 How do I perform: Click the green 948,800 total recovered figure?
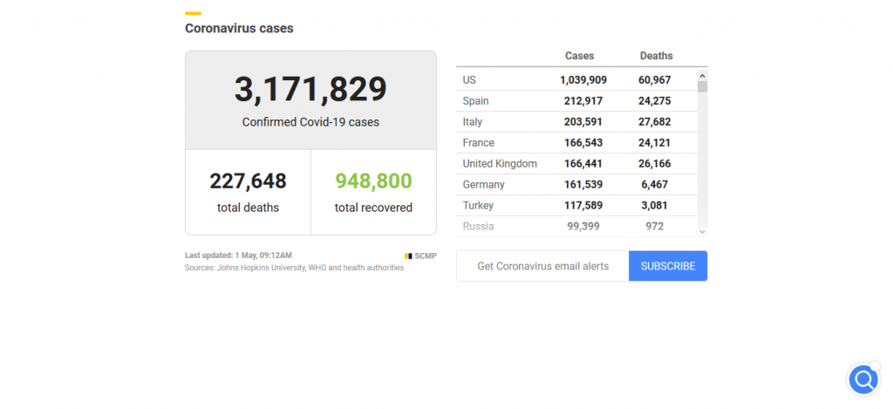[373, 181]
